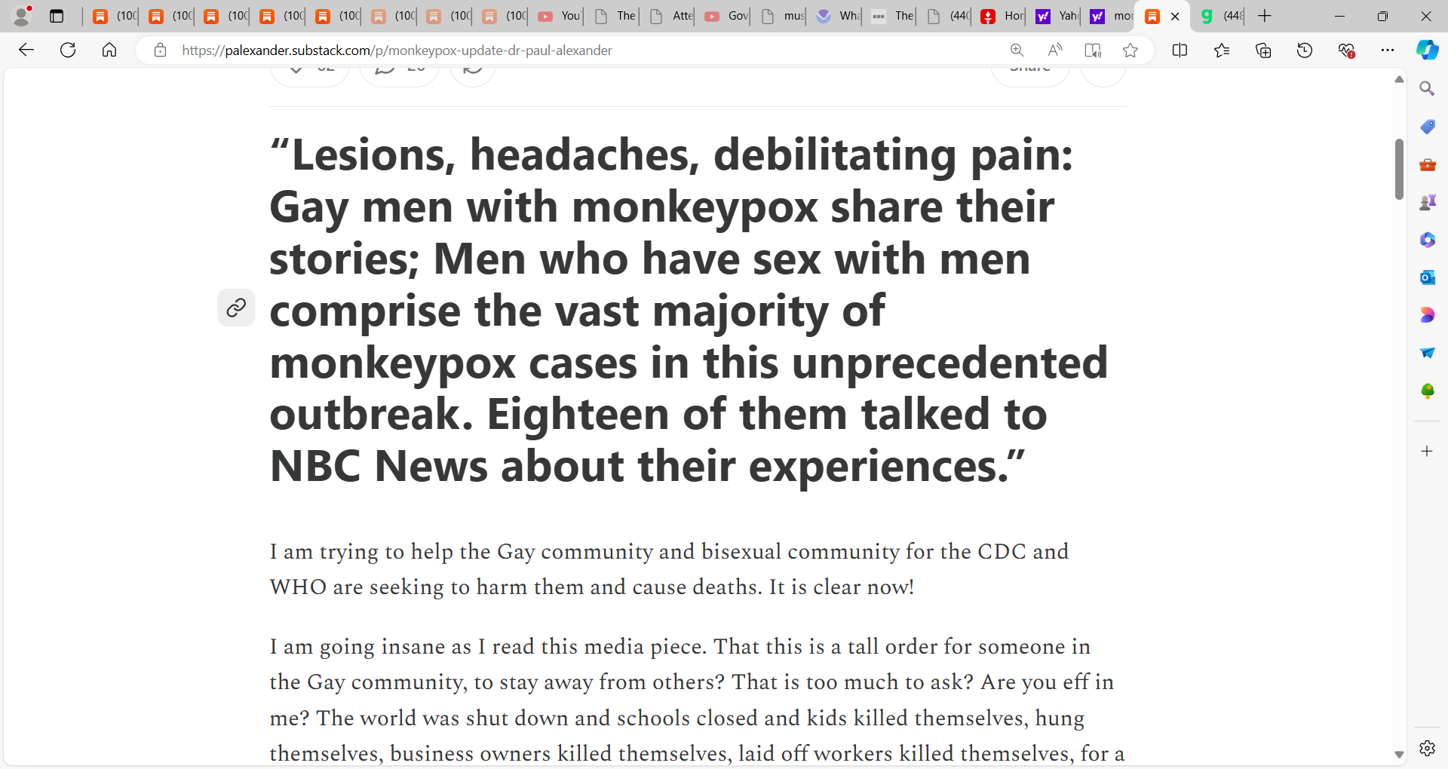Open the Favorites list
The width and height of the screenshot is (1448, 769).
(1222, 51)
